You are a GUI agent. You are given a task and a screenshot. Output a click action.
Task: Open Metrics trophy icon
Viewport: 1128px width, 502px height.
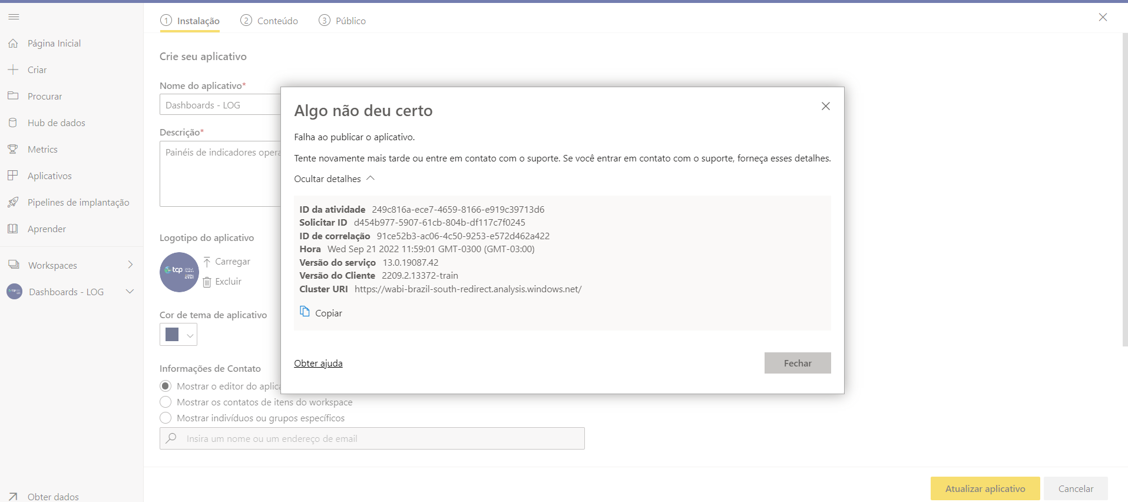click(13, 149)
